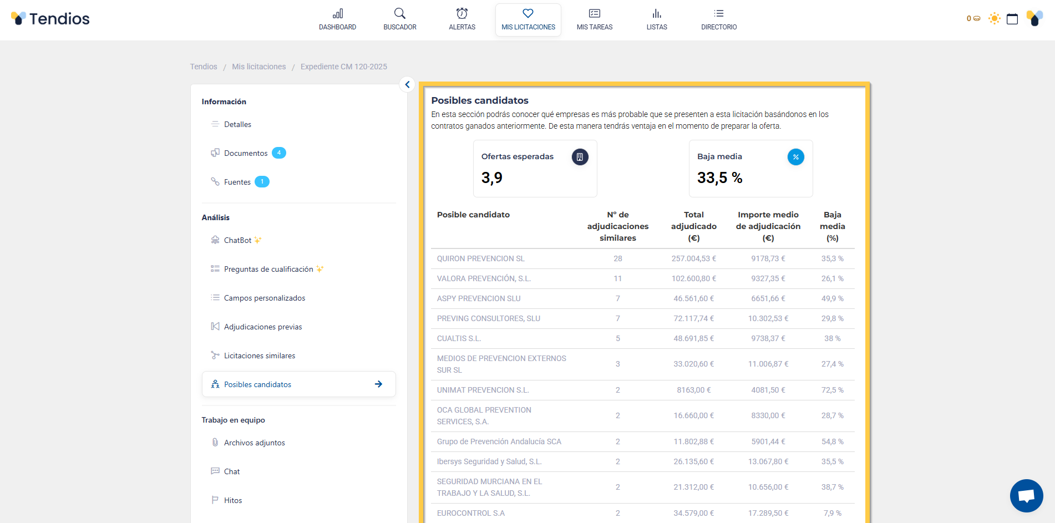Select the Mis Licitaciones tab
This screenshot has width=1055, height=523.
pyautogui.click(x=528, y=19)
